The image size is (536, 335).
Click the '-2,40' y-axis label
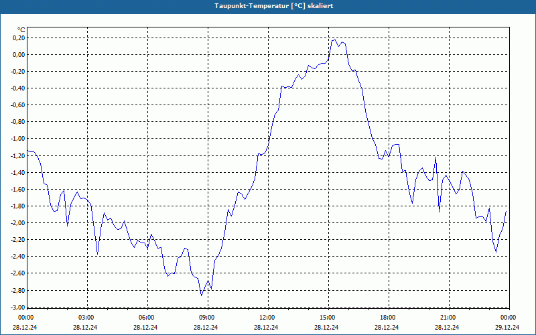(x=19, y=257)
